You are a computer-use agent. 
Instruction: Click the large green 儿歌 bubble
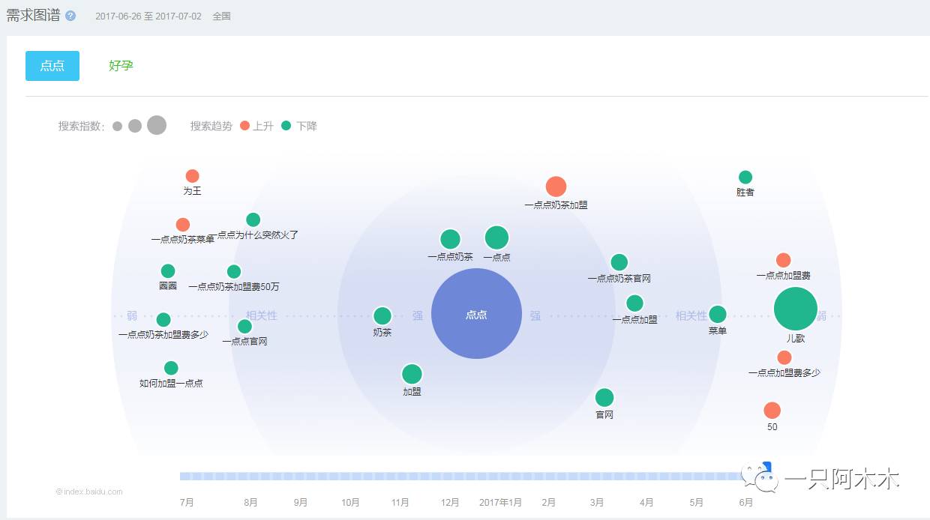795,309
